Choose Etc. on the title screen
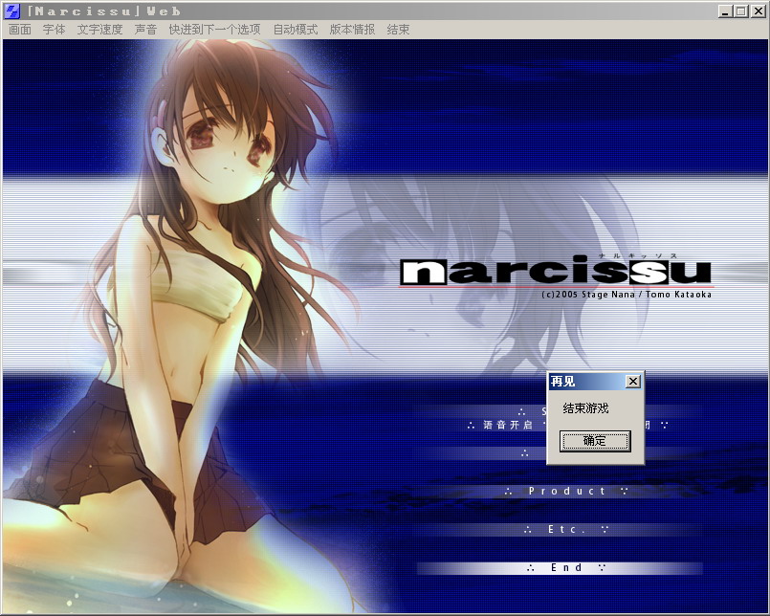 (x=566, y=530)
